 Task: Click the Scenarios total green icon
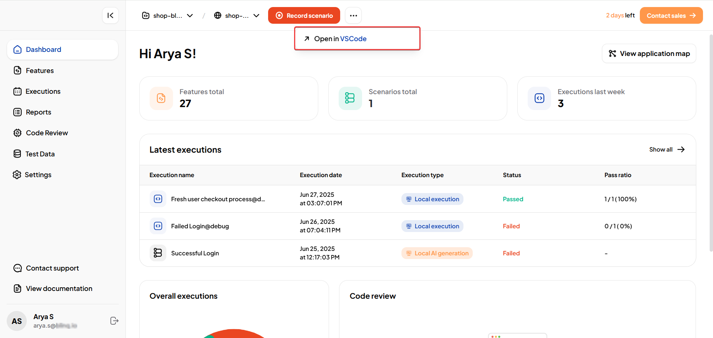point(350,98)
